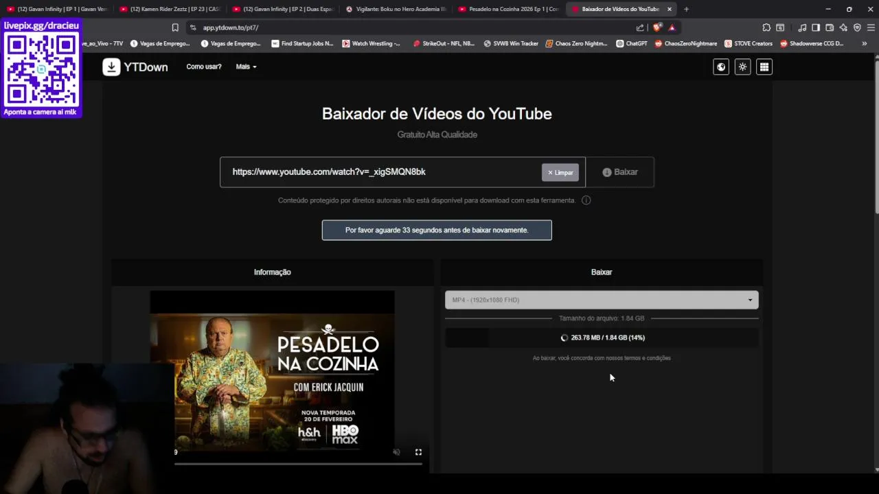Click the page vertical scrollbar
This screenshot has width=879, height=494.
click(x=876, y=137)
